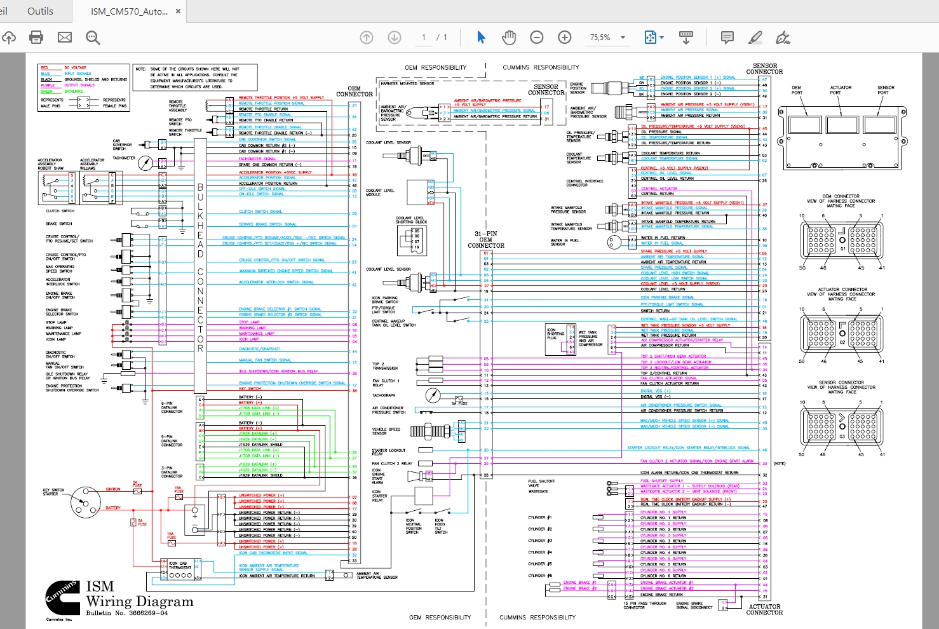Zoom out with the minus button

[537, 37]
